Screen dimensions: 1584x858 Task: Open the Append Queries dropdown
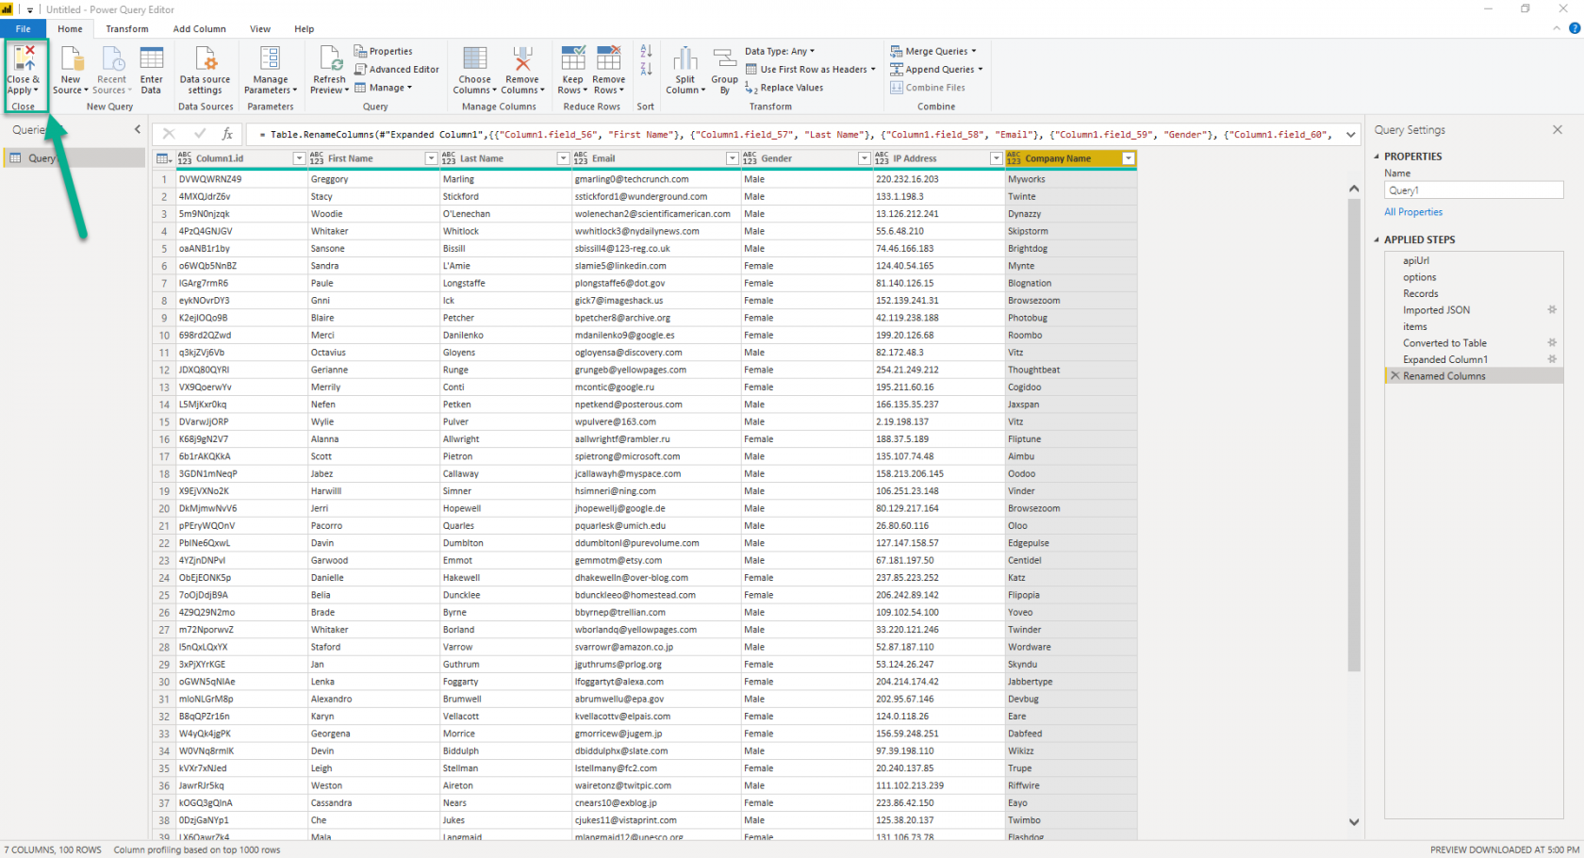(936, 69)
